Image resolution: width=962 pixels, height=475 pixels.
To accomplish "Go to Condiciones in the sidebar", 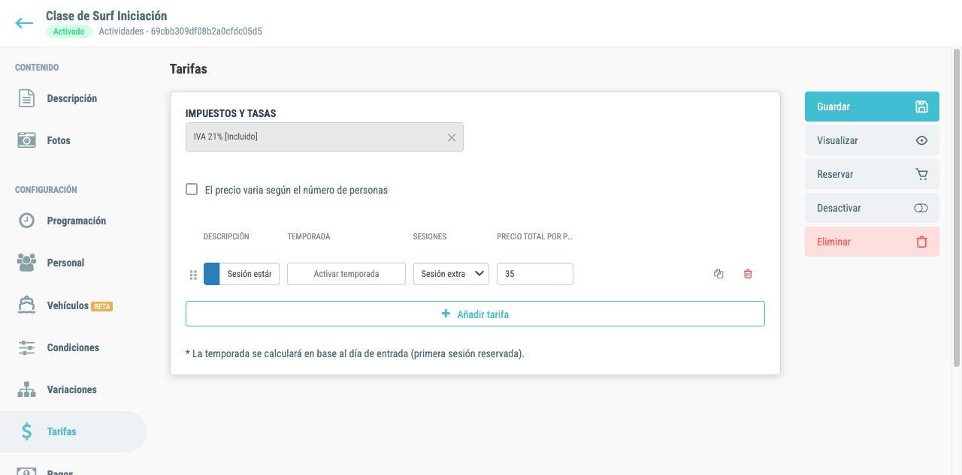I will coord(74,347).
